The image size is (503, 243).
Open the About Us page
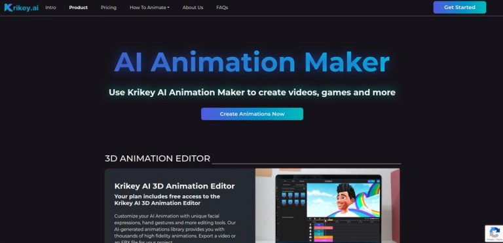tap(193, 7)
